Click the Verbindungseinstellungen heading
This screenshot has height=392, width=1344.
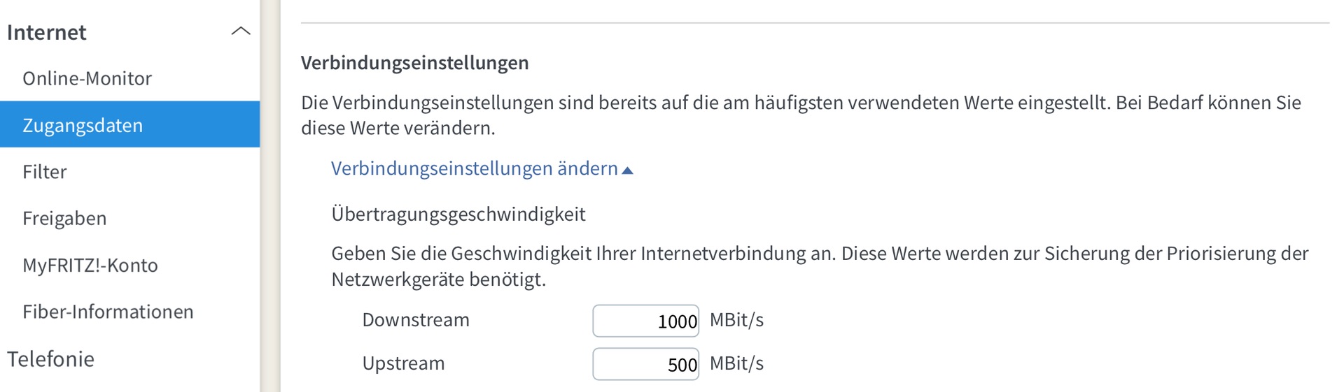(414, 63)
